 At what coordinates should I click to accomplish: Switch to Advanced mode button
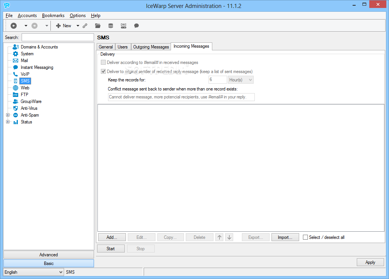[x=49, y=255]
